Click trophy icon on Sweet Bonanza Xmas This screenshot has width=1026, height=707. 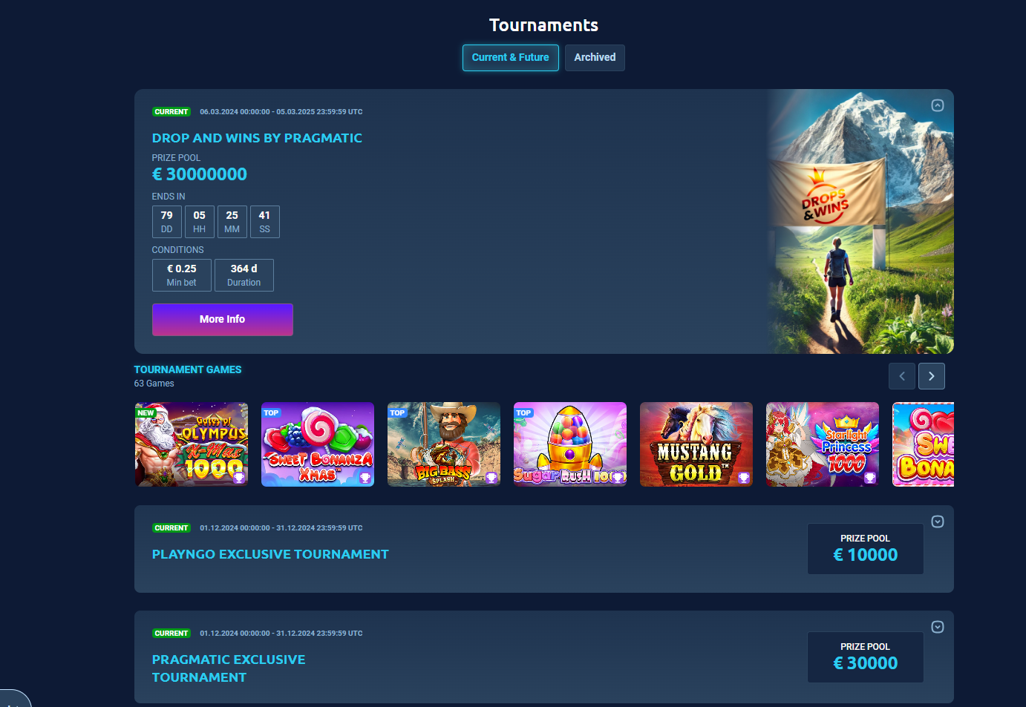[365, 478]
